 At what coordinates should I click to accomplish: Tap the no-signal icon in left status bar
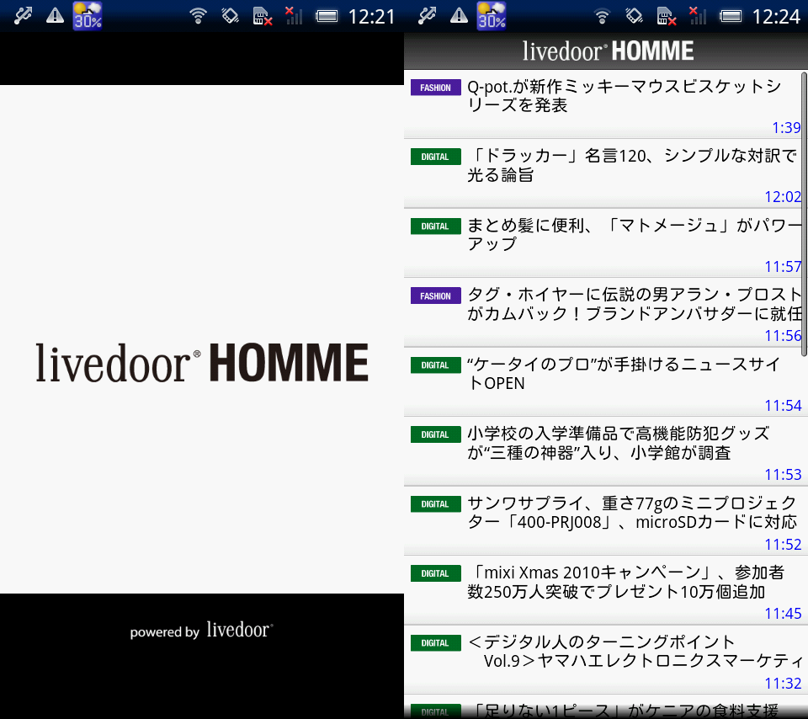point(294,16)
